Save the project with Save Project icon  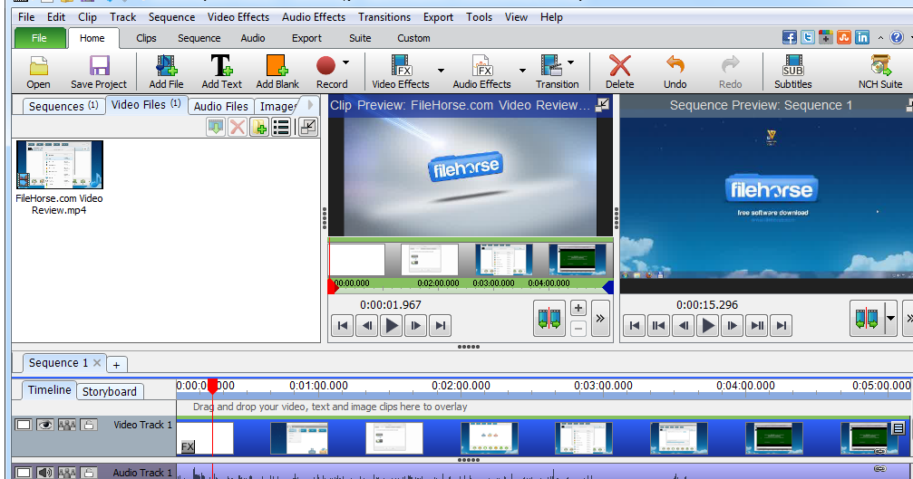(x=99, y=66)
